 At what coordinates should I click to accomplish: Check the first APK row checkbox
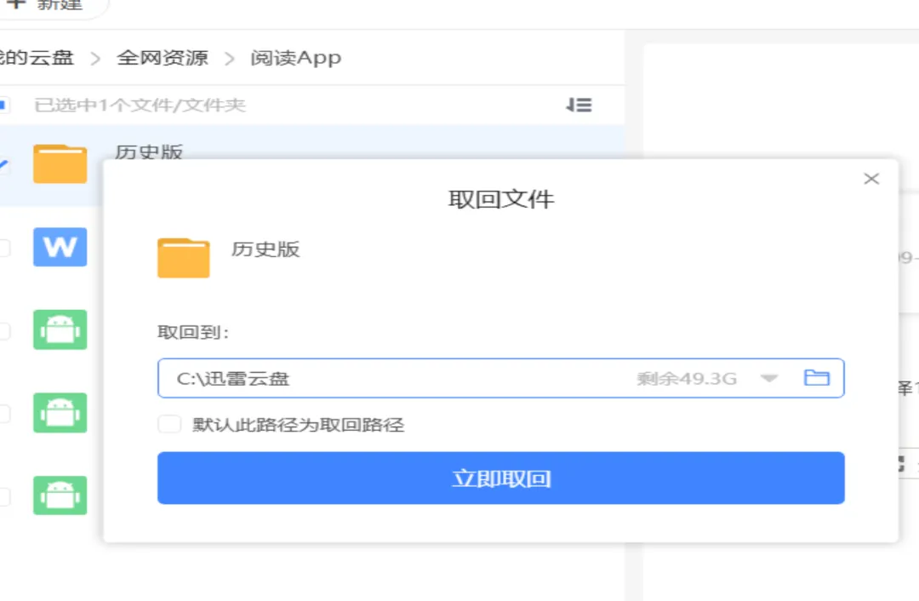point(3,330)
